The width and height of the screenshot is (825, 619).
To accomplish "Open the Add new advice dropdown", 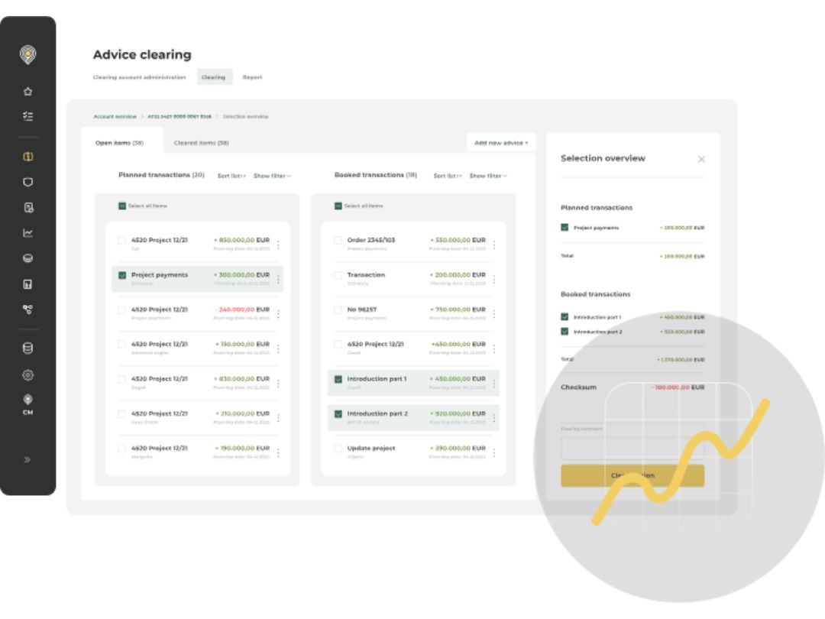I will [x=501, y=143].
